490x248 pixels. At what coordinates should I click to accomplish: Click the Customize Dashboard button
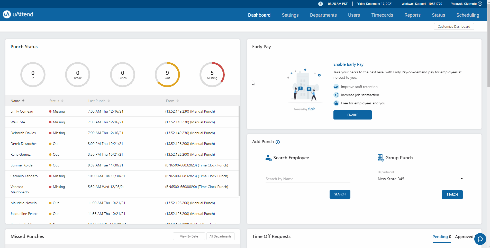pos(453,26)
